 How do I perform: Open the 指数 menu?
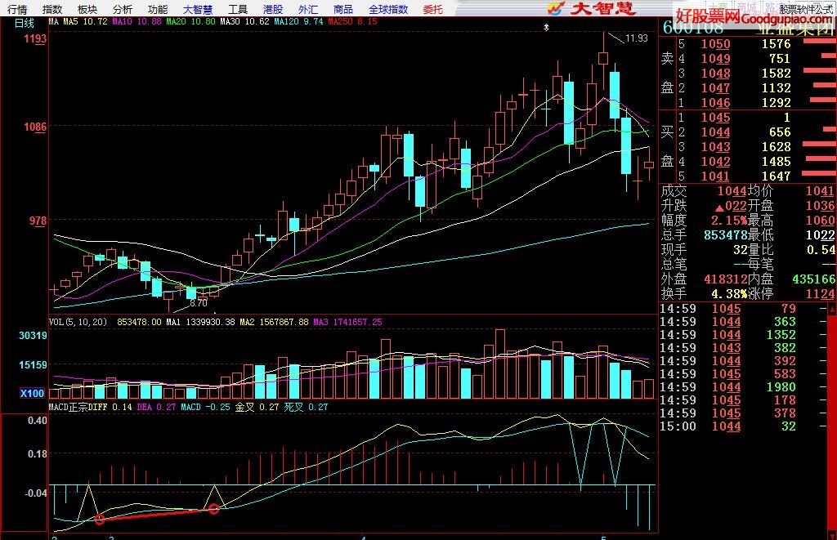pos(52,9)
